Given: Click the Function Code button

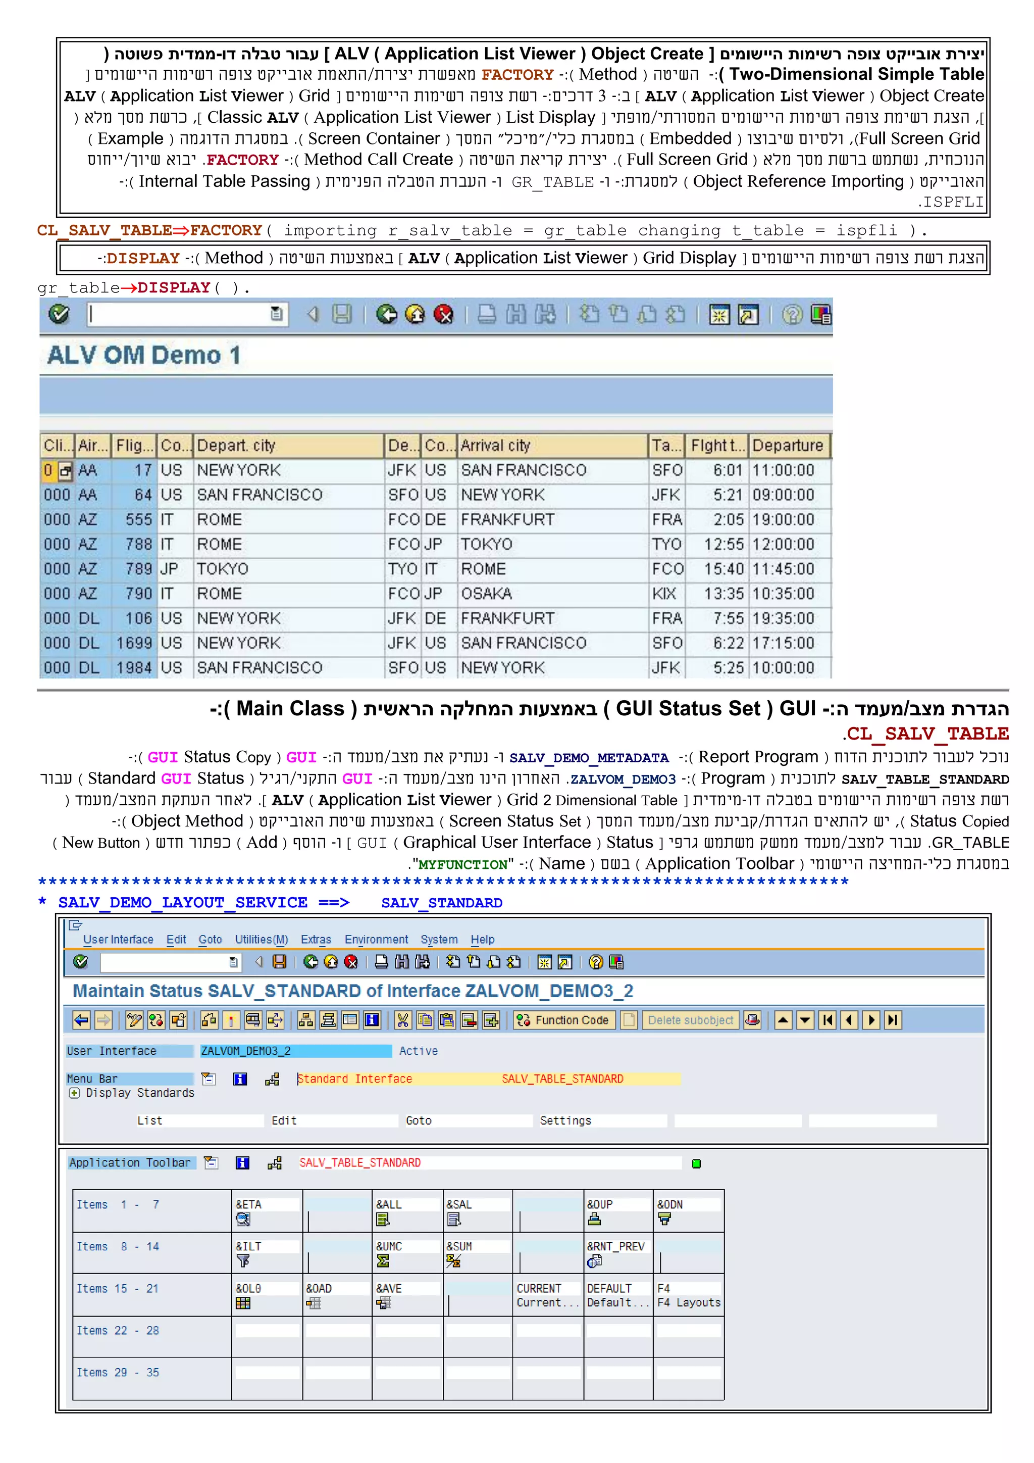Looking at the screenshot, I should [x=564, y=1020].
